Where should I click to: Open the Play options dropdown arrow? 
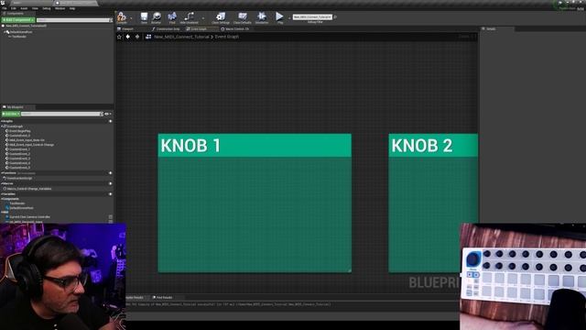coord(289,17)
